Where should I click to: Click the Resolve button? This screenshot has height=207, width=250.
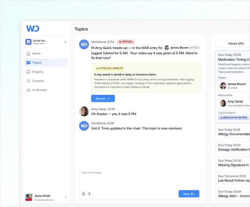point(103,98)
